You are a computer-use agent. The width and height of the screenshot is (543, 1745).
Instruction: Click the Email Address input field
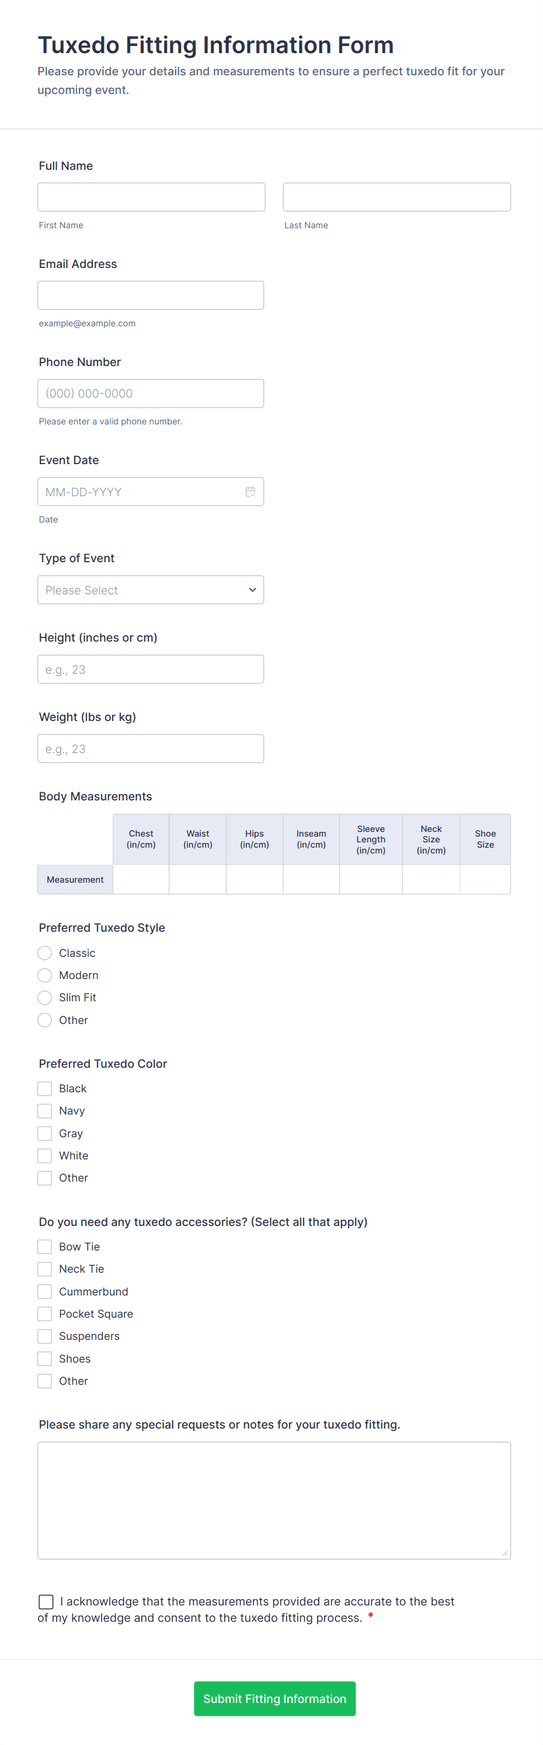tap(151, 295)
